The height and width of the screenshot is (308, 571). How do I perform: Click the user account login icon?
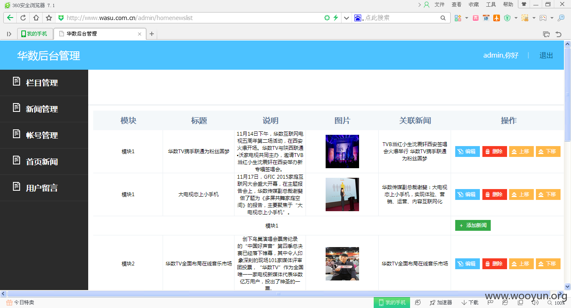427,5
